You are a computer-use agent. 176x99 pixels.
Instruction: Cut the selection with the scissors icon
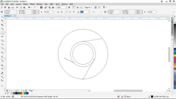coord(17,7)
